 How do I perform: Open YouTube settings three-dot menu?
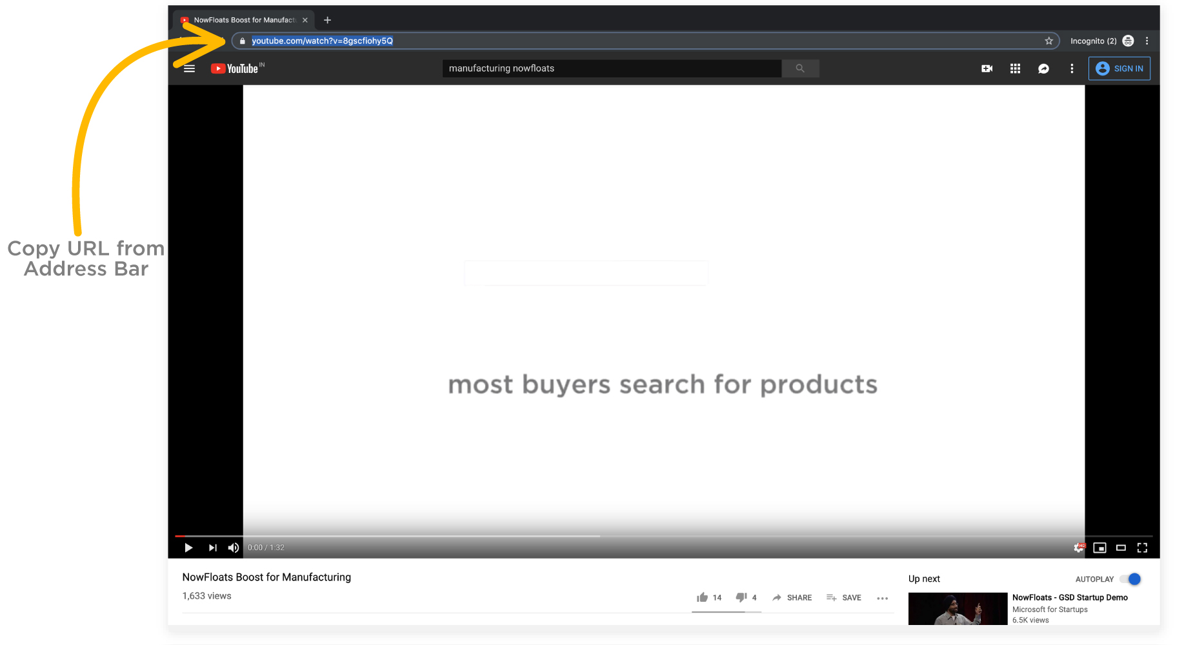pyautogui.click(x=1072, y=68)
